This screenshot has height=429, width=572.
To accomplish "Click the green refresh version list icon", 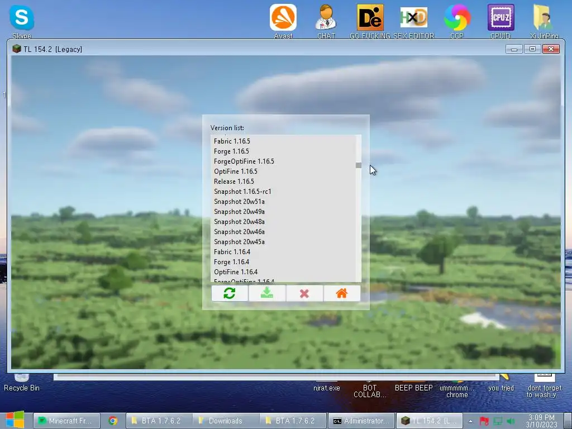I will pos(230,293).
